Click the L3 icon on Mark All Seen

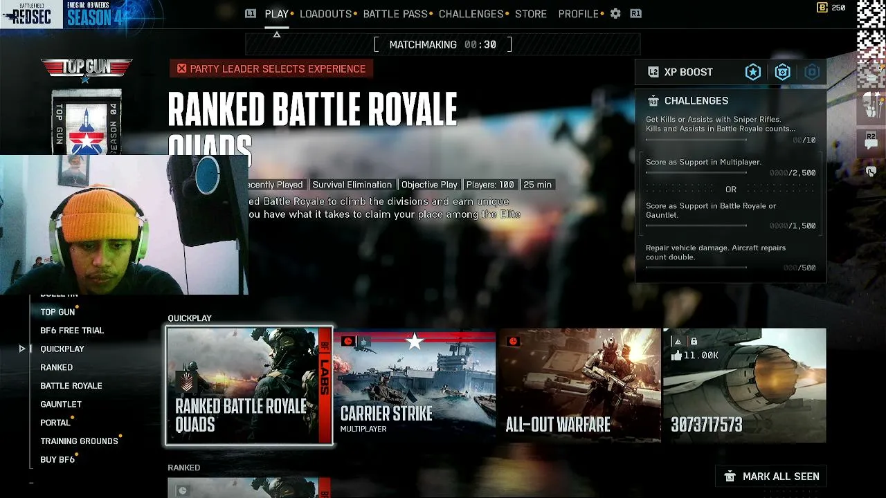click(x=730, y=477)
